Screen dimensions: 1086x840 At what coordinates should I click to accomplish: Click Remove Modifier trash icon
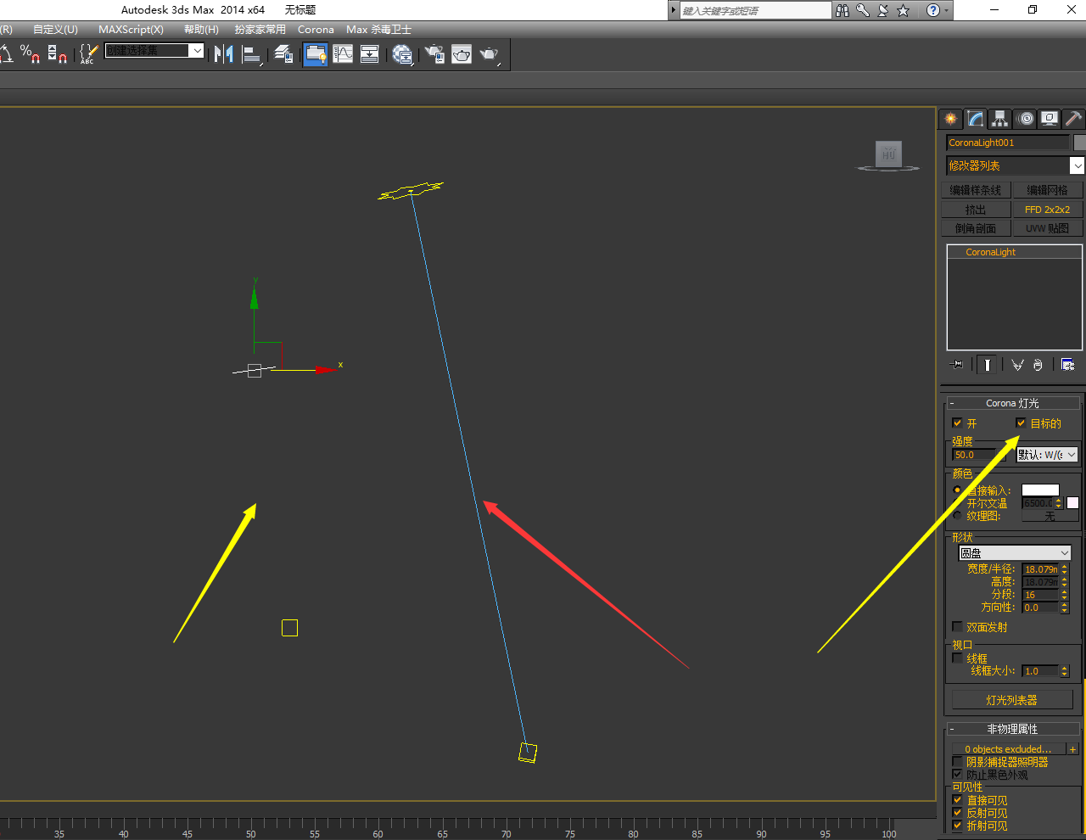pyautogui.click(x=1038, y=365)
